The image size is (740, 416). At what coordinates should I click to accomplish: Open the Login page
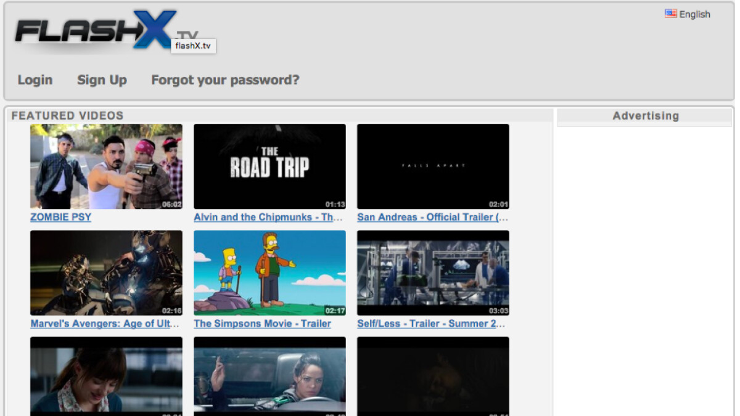(35, 80)
